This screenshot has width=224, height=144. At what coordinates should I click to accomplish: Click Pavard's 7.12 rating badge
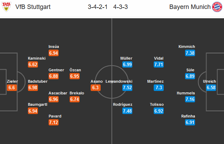53,123
